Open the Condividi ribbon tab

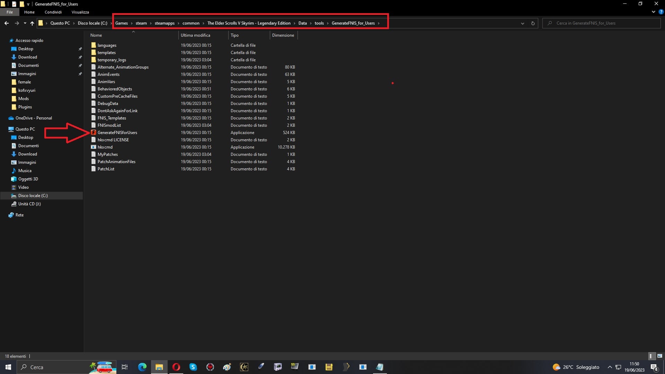click(53, 12)
